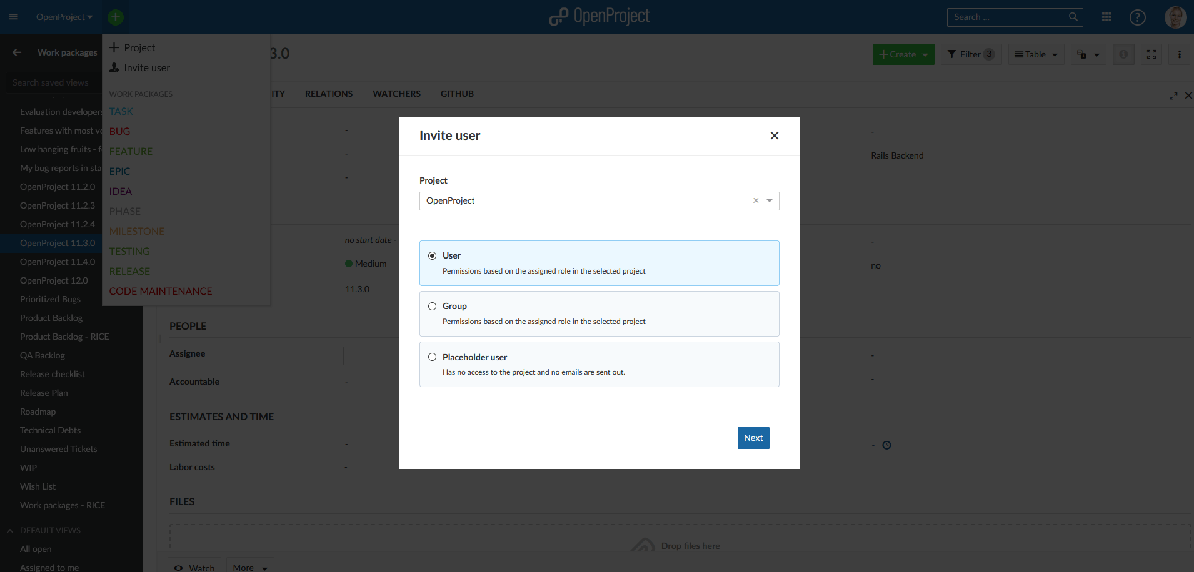Activate fullscreen zen mode icon
This screenshot has width=1194, height=572.
coord(1151,54)
